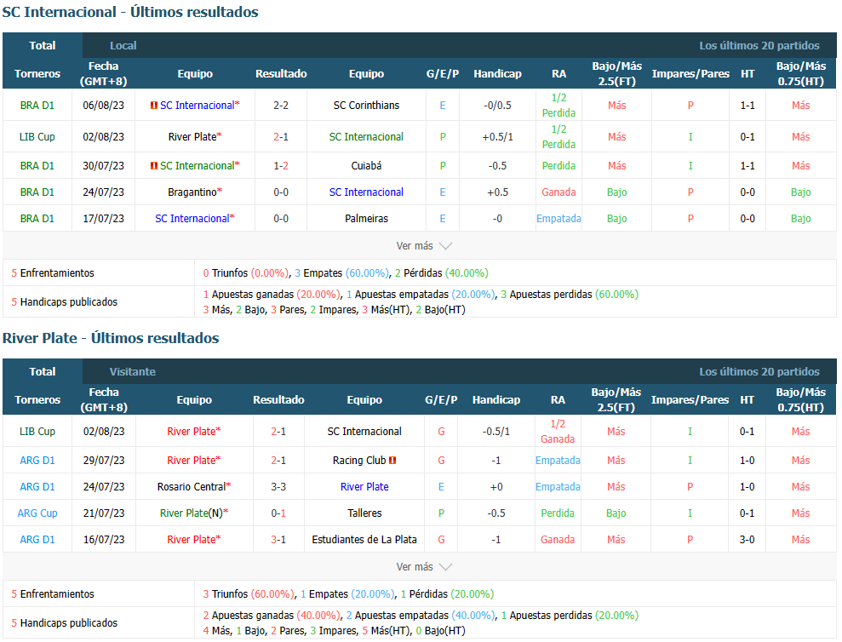
Task: Open Estudiantes de La Plata team link
Action: [364, 539]
